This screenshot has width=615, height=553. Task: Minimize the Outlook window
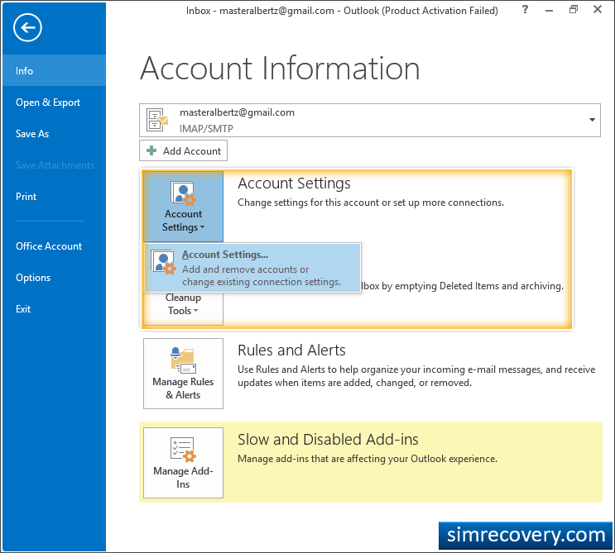pos(549,11)
